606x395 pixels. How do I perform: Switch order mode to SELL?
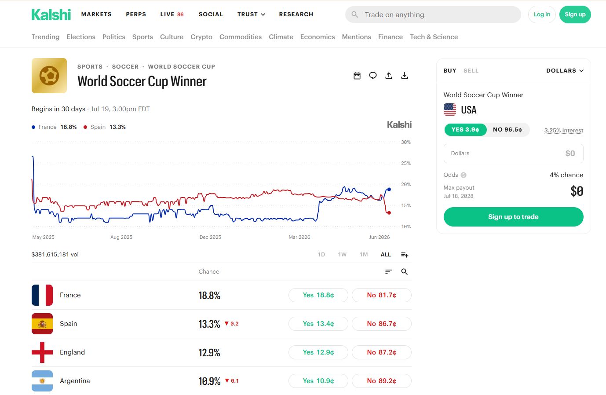(x=471, y=70)
